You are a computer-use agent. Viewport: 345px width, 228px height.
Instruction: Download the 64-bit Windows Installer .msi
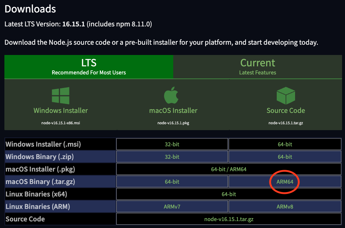click(285, 144)
